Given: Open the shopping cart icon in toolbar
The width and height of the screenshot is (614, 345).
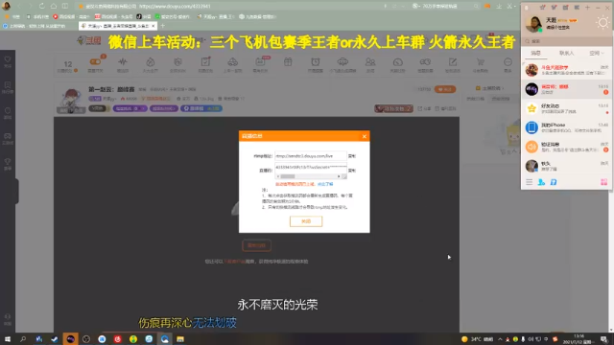Looking at the screenshot, I should 480,61.
